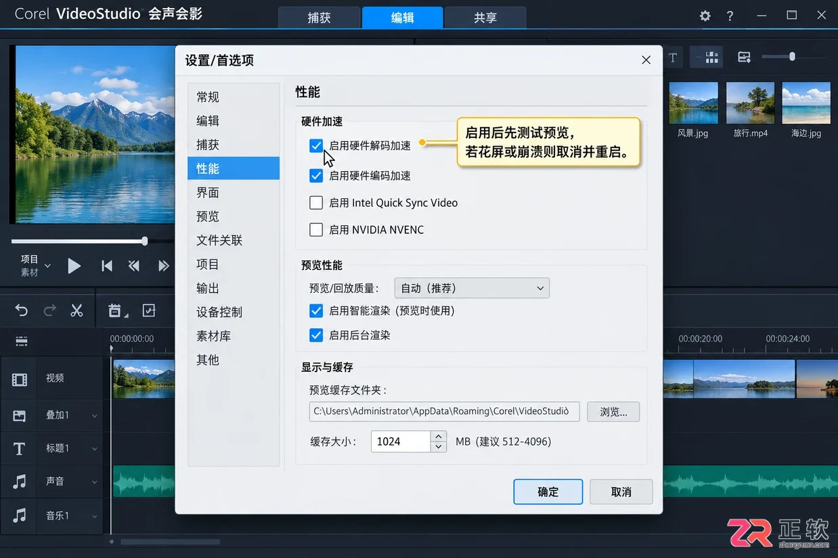The width and height of the screenshot is (838, 558).
Task: Select 预览 in settings sidebar
Action: click(234, 216)
